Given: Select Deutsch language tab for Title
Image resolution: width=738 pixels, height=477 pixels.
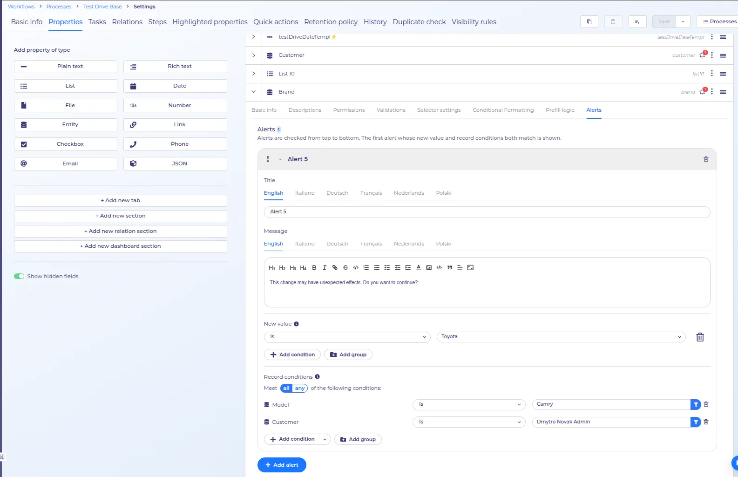Looking at the screenshot, I should click(x=338, y=193).
